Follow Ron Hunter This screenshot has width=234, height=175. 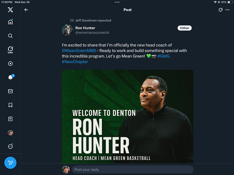point(184,28)
